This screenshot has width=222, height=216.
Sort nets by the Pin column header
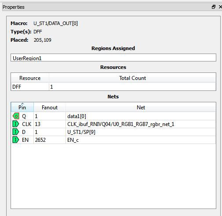(x=22, y=107)
